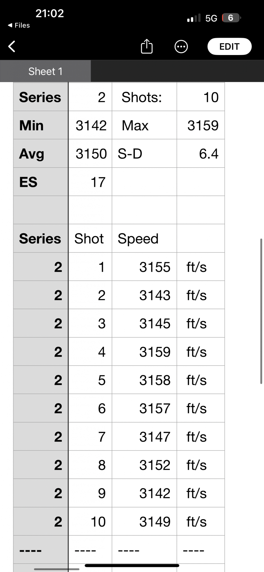The width and height of the screenshot is (264, 572).
Task: Select the Avg value cell 3150
Action: 90,154
